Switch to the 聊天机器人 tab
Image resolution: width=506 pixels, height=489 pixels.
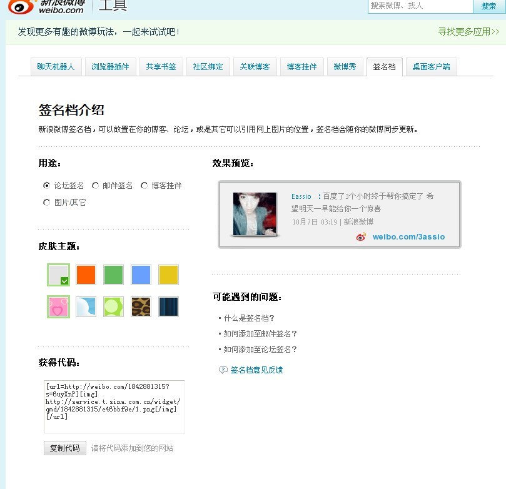pos(56,66)
